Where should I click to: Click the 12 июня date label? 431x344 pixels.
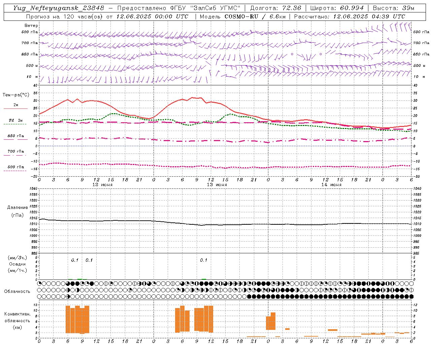point(102,185)
